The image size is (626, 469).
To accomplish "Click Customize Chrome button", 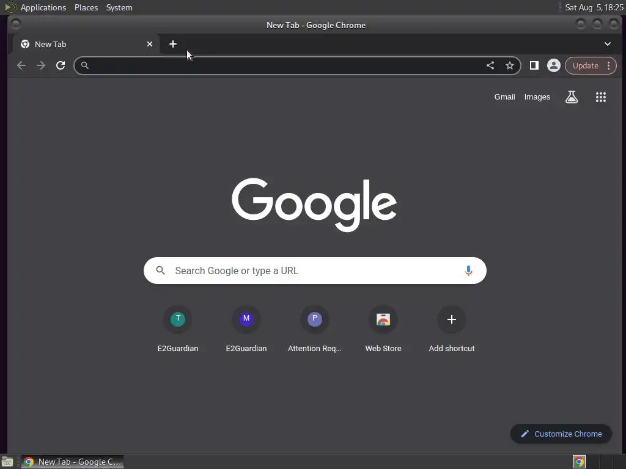I will click(x=561, y=434).
